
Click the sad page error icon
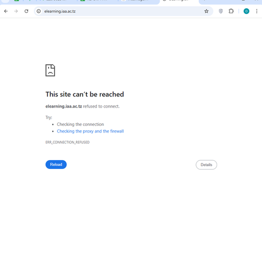coord(50,70)
